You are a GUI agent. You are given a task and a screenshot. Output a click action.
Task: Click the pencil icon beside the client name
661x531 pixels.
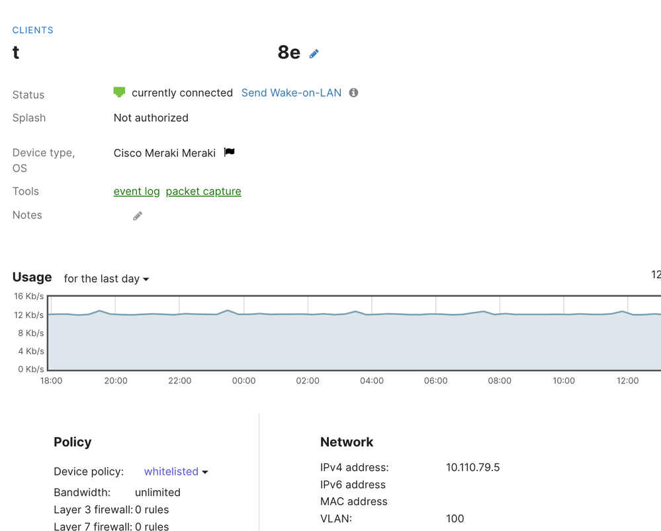point(314,54)
